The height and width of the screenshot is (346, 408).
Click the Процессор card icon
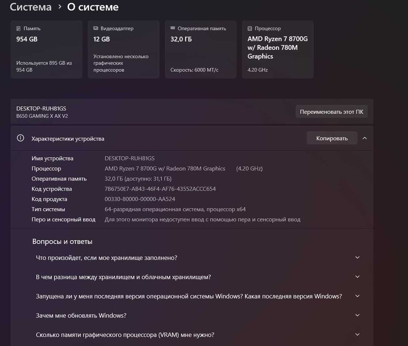coord(250,29)
